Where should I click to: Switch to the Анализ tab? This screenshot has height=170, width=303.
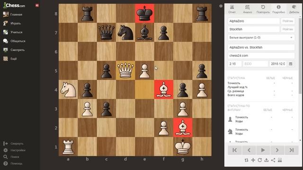[247, 9]
